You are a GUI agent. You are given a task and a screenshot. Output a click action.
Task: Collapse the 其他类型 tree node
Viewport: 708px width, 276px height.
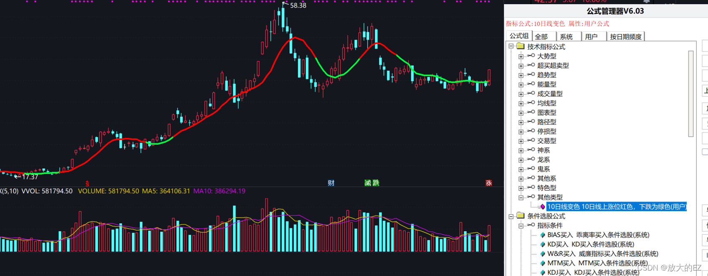coord(521,197)
